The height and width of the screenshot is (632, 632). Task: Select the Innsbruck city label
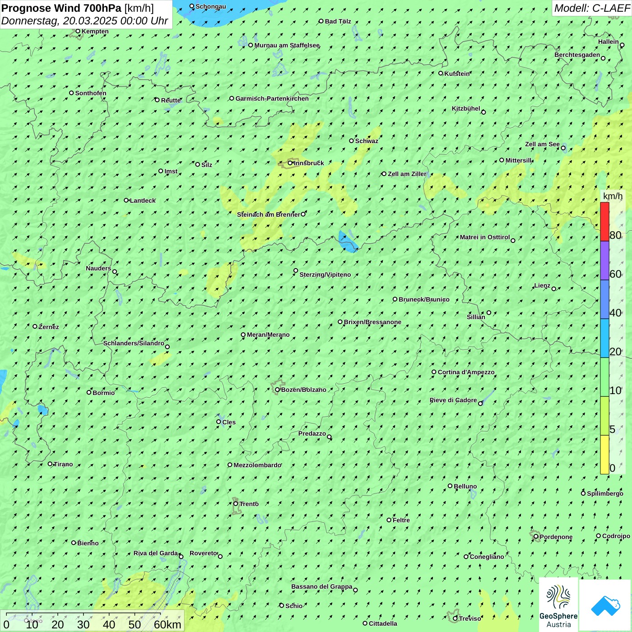(309, 163)
